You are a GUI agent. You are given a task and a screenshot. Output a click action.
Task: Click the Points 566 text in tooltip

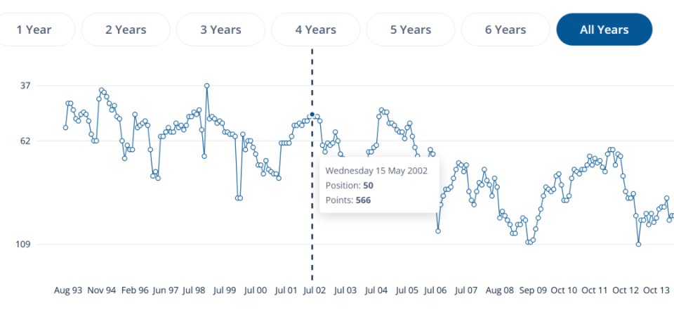point(348,200)
